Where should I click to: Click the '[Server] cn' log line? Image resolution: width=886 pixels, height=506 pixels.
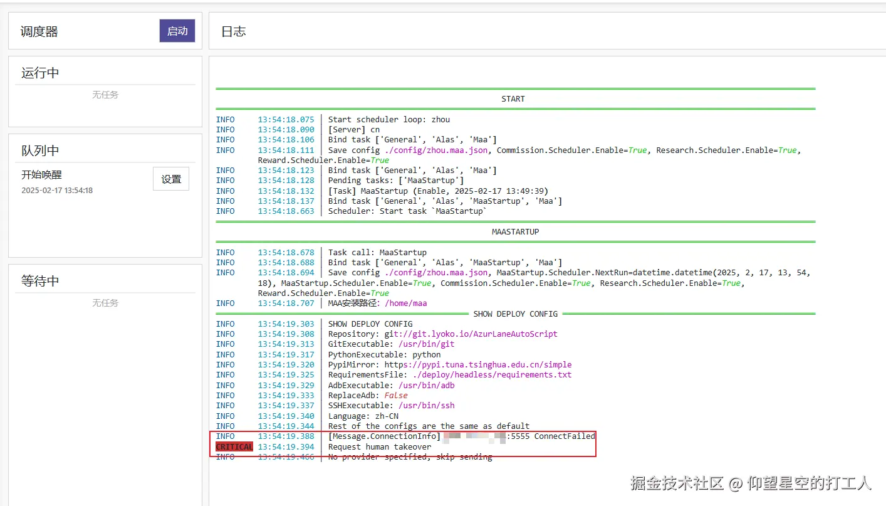[x=354, y=130]
